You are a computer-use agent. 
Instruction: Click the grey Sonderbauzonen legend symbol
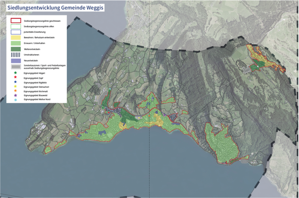coord(16,66)
